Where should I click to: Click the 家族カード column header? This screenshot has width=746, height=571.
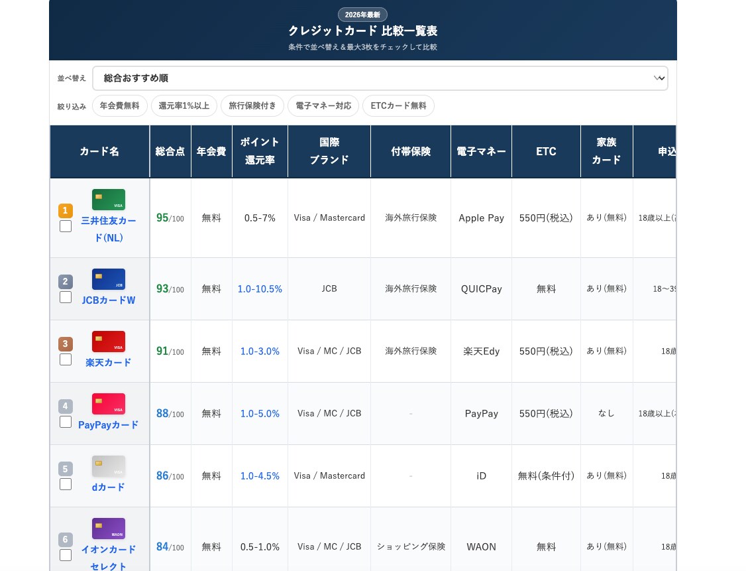click(x=607, y=151)
